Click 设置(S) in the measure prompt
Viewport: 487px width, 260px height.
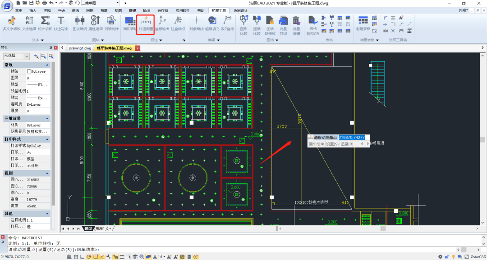click(332, 144)
